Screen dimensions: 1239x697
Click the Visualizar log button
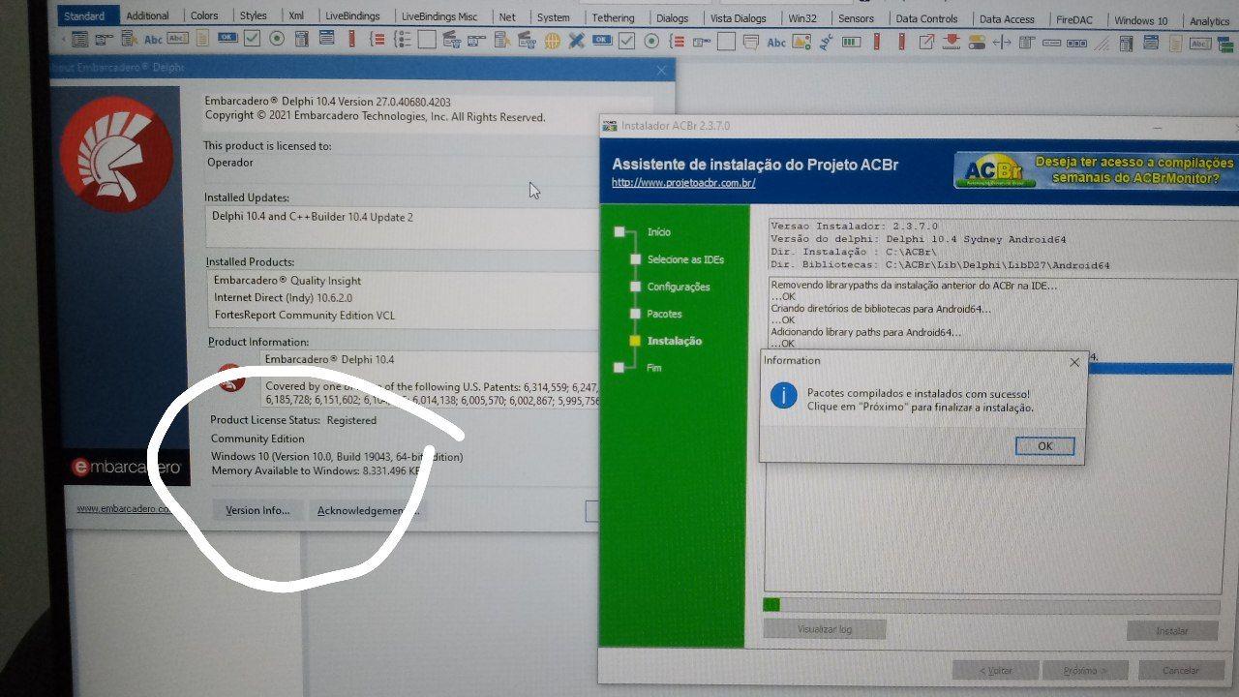coord(825,629)
